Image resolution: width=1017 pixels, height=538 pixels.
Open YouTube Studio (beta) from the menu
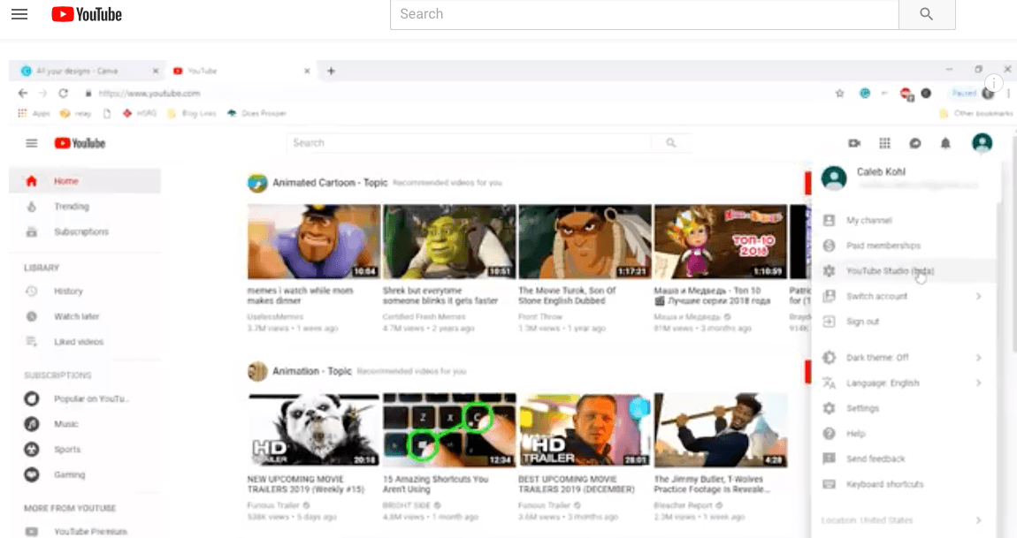[x=891, y=270]
